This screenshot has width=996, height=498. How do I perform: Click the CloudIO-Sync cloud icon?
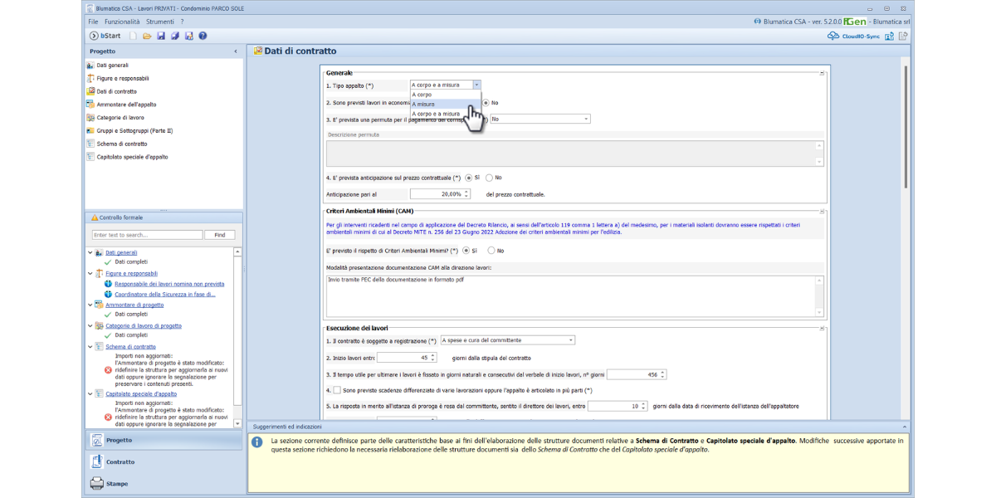click(x=833, y=36)
